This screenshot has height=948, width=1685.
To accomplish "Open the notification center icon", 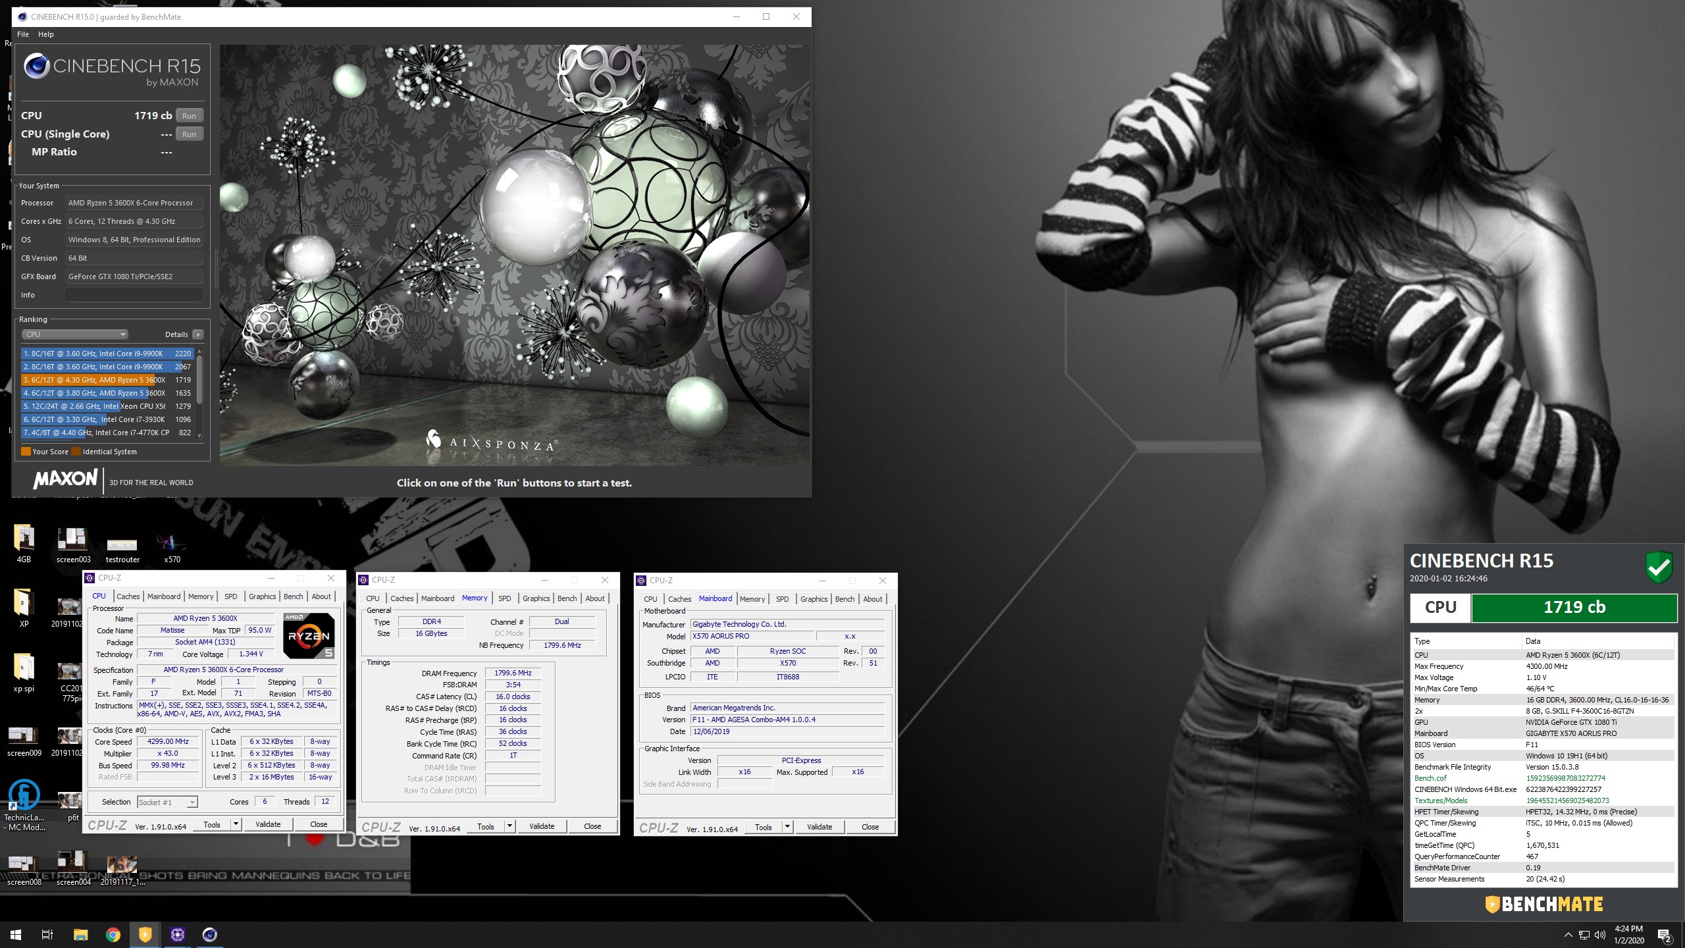I will click(1664, 935).
